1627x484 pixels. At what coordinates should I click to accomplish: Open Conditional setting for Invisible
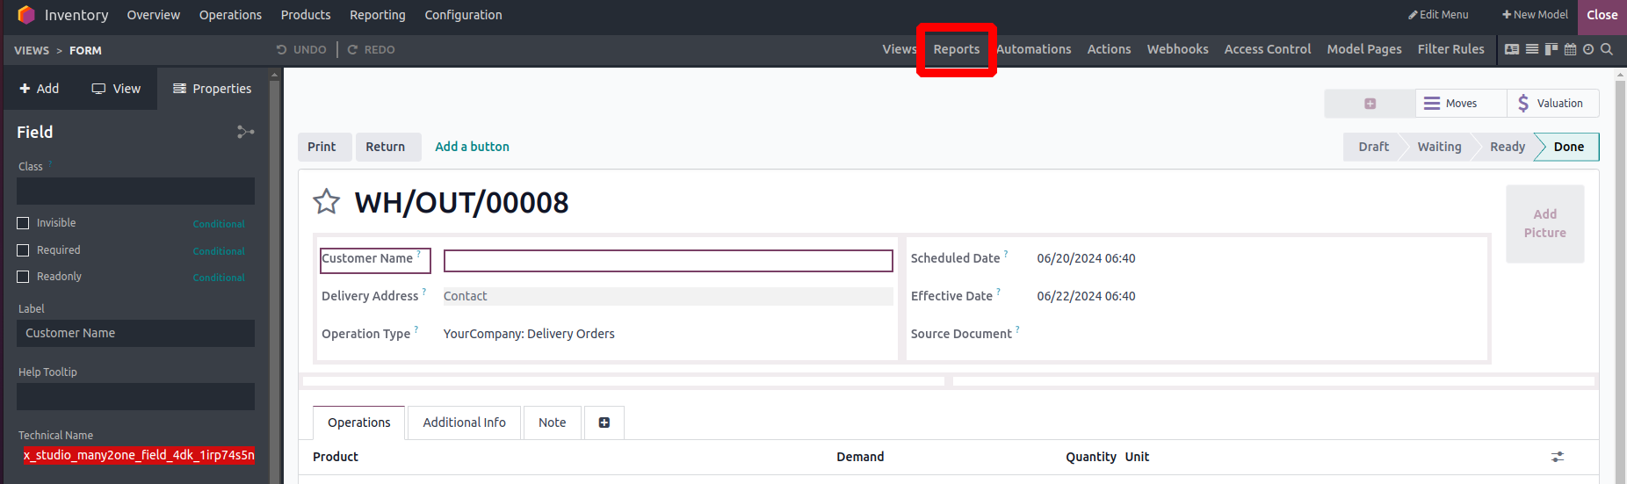coord(219,224)
